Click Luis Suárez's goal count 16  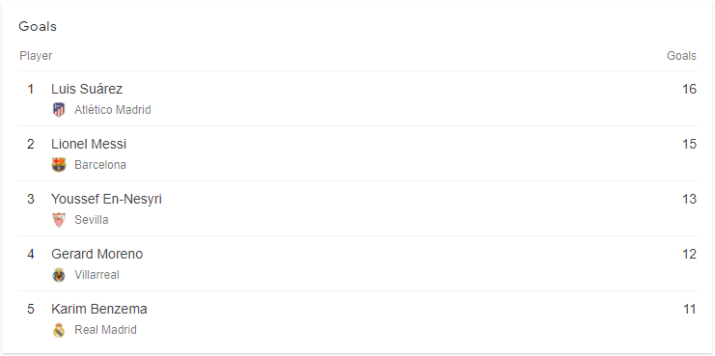(690, 89)
